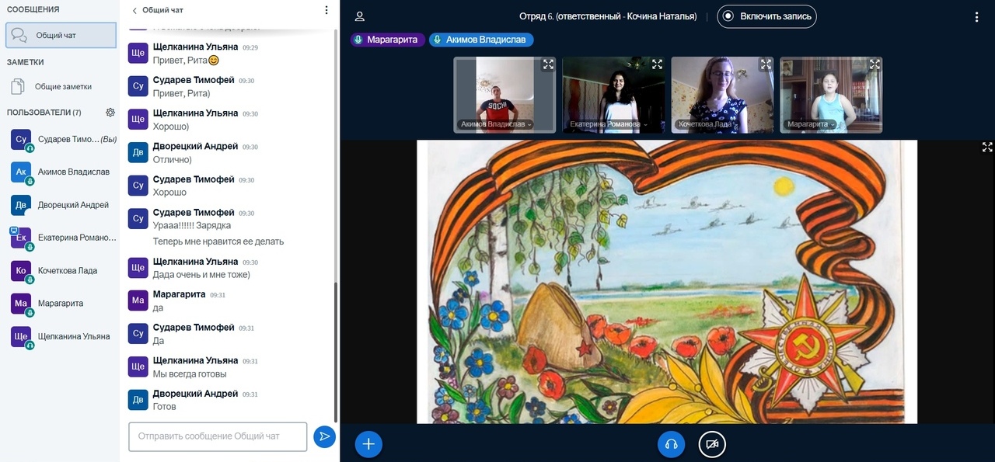Click message text "Отлично)"

pos(172,159)
